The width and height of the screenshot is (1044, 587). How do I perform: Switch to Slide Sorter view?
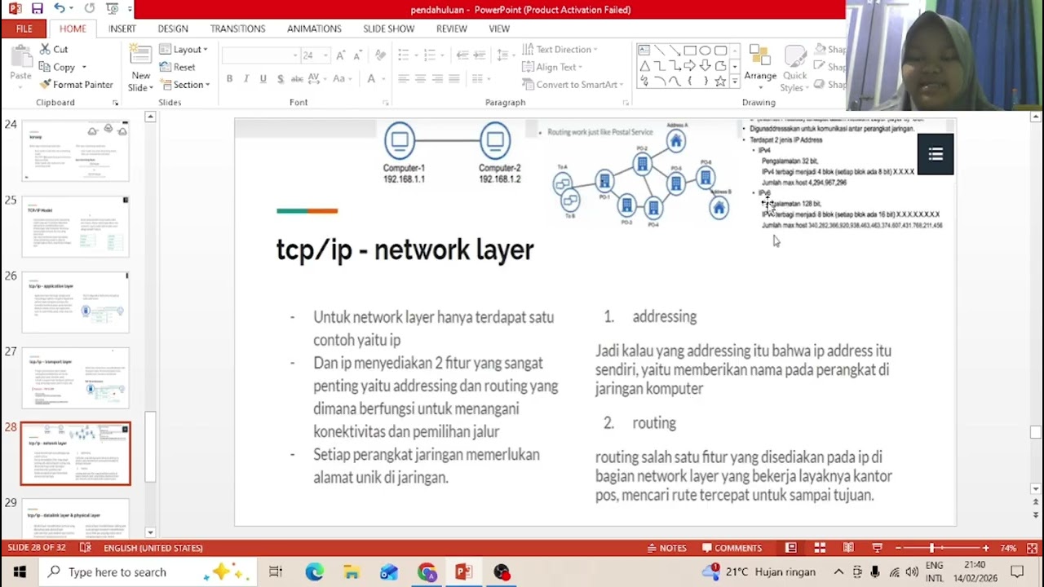(x=820, y=548)
